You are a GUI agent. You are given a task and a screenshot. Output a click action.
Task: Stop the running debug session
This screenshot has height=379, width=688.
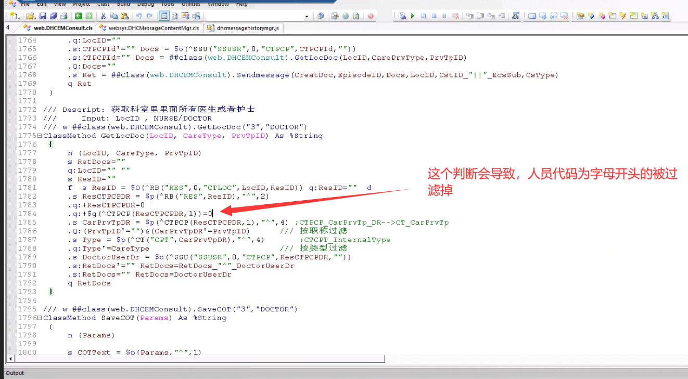(435, 16)
